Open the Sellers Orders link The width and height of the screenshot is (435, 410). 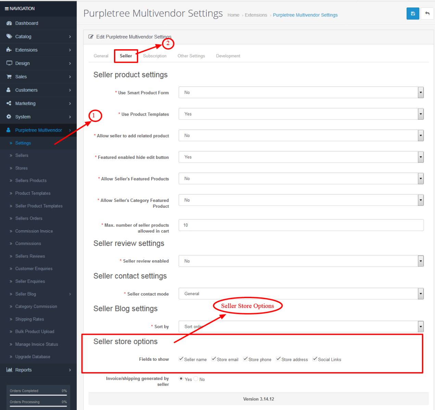click(x=29, y=218)
